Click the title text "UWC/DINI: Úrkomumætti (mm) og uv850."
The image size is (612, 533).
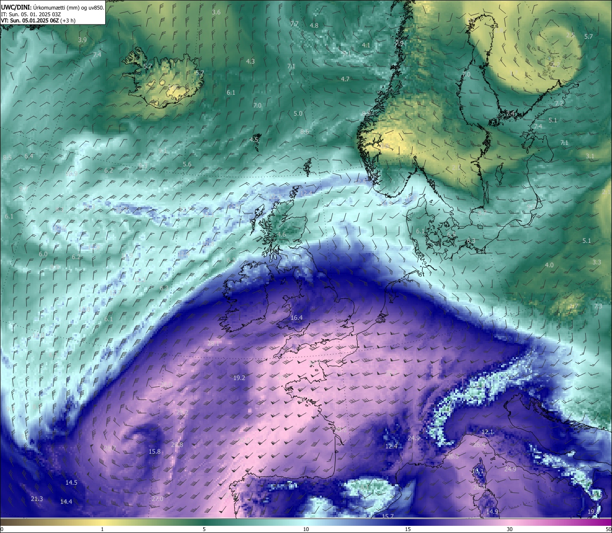53,7
